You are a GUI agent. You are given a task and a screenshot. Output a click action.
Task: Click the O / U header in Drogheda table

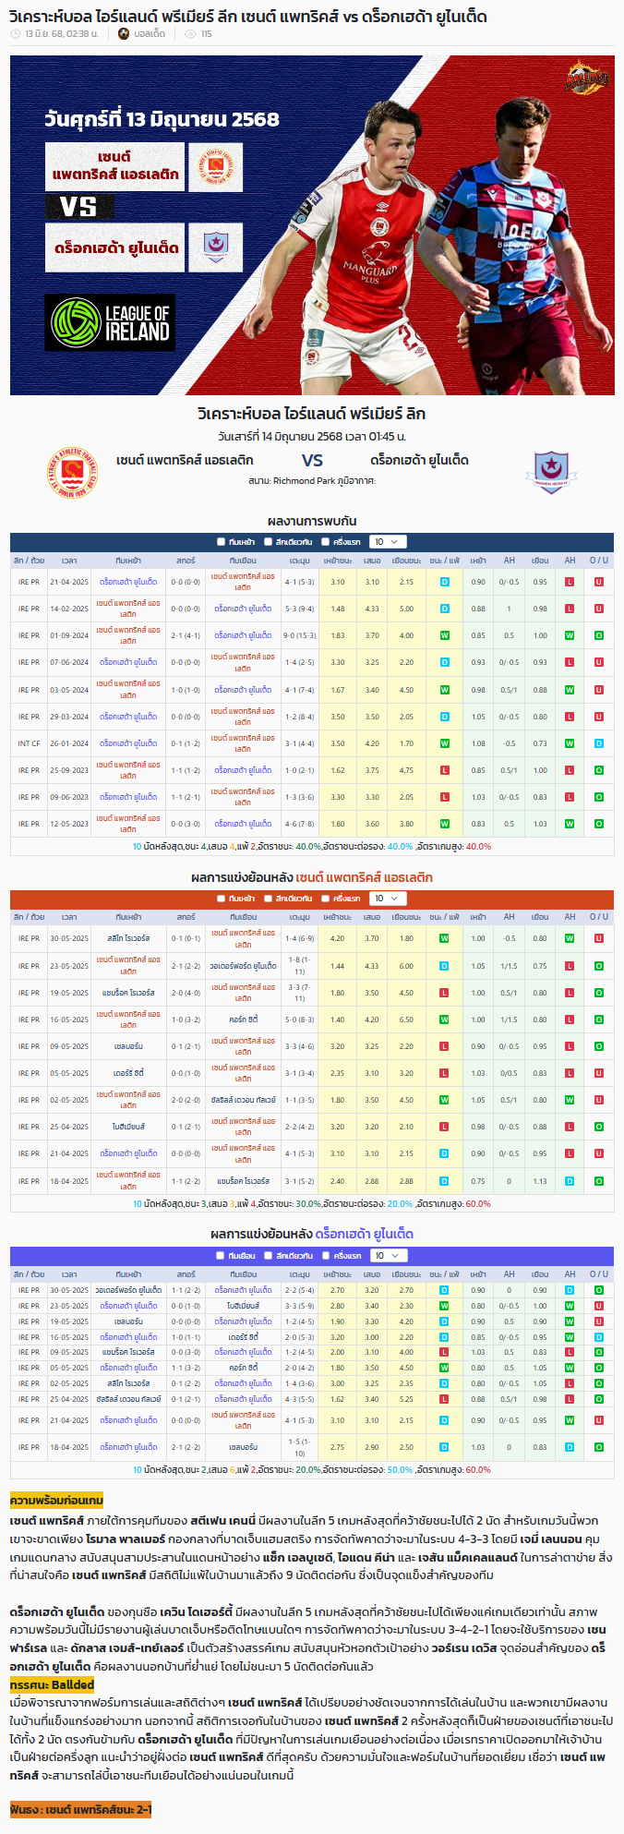(599, 1274)
